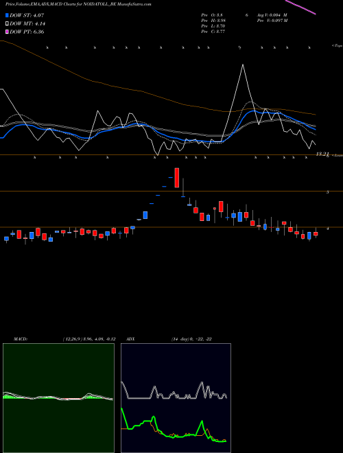Select the 'DOW MT: 4.14' legend label
Image resolution: width=343 pixels, height=453 pixels.
(27, 24)
